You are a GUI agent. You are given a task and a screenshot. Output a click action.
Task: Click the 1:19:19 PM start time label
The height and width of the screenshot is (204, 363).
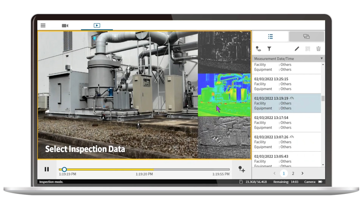[x=67, y=174]
